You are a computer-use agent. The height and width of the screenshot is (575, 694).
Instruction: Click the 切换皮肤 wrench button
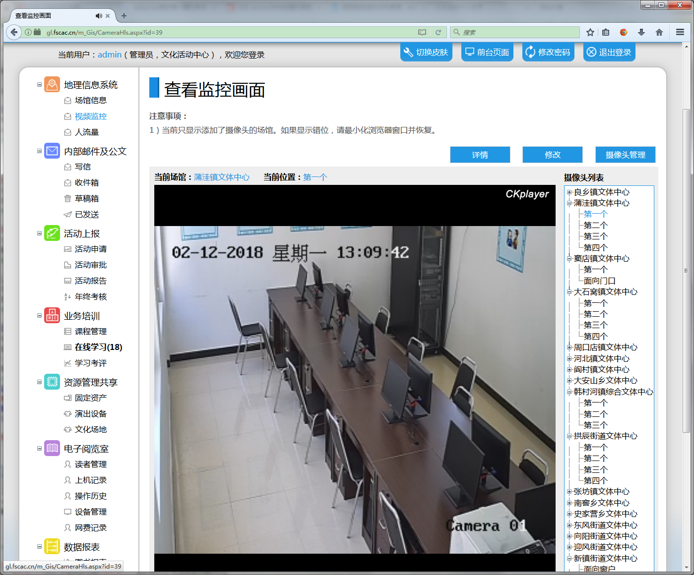tap(426, 52)
